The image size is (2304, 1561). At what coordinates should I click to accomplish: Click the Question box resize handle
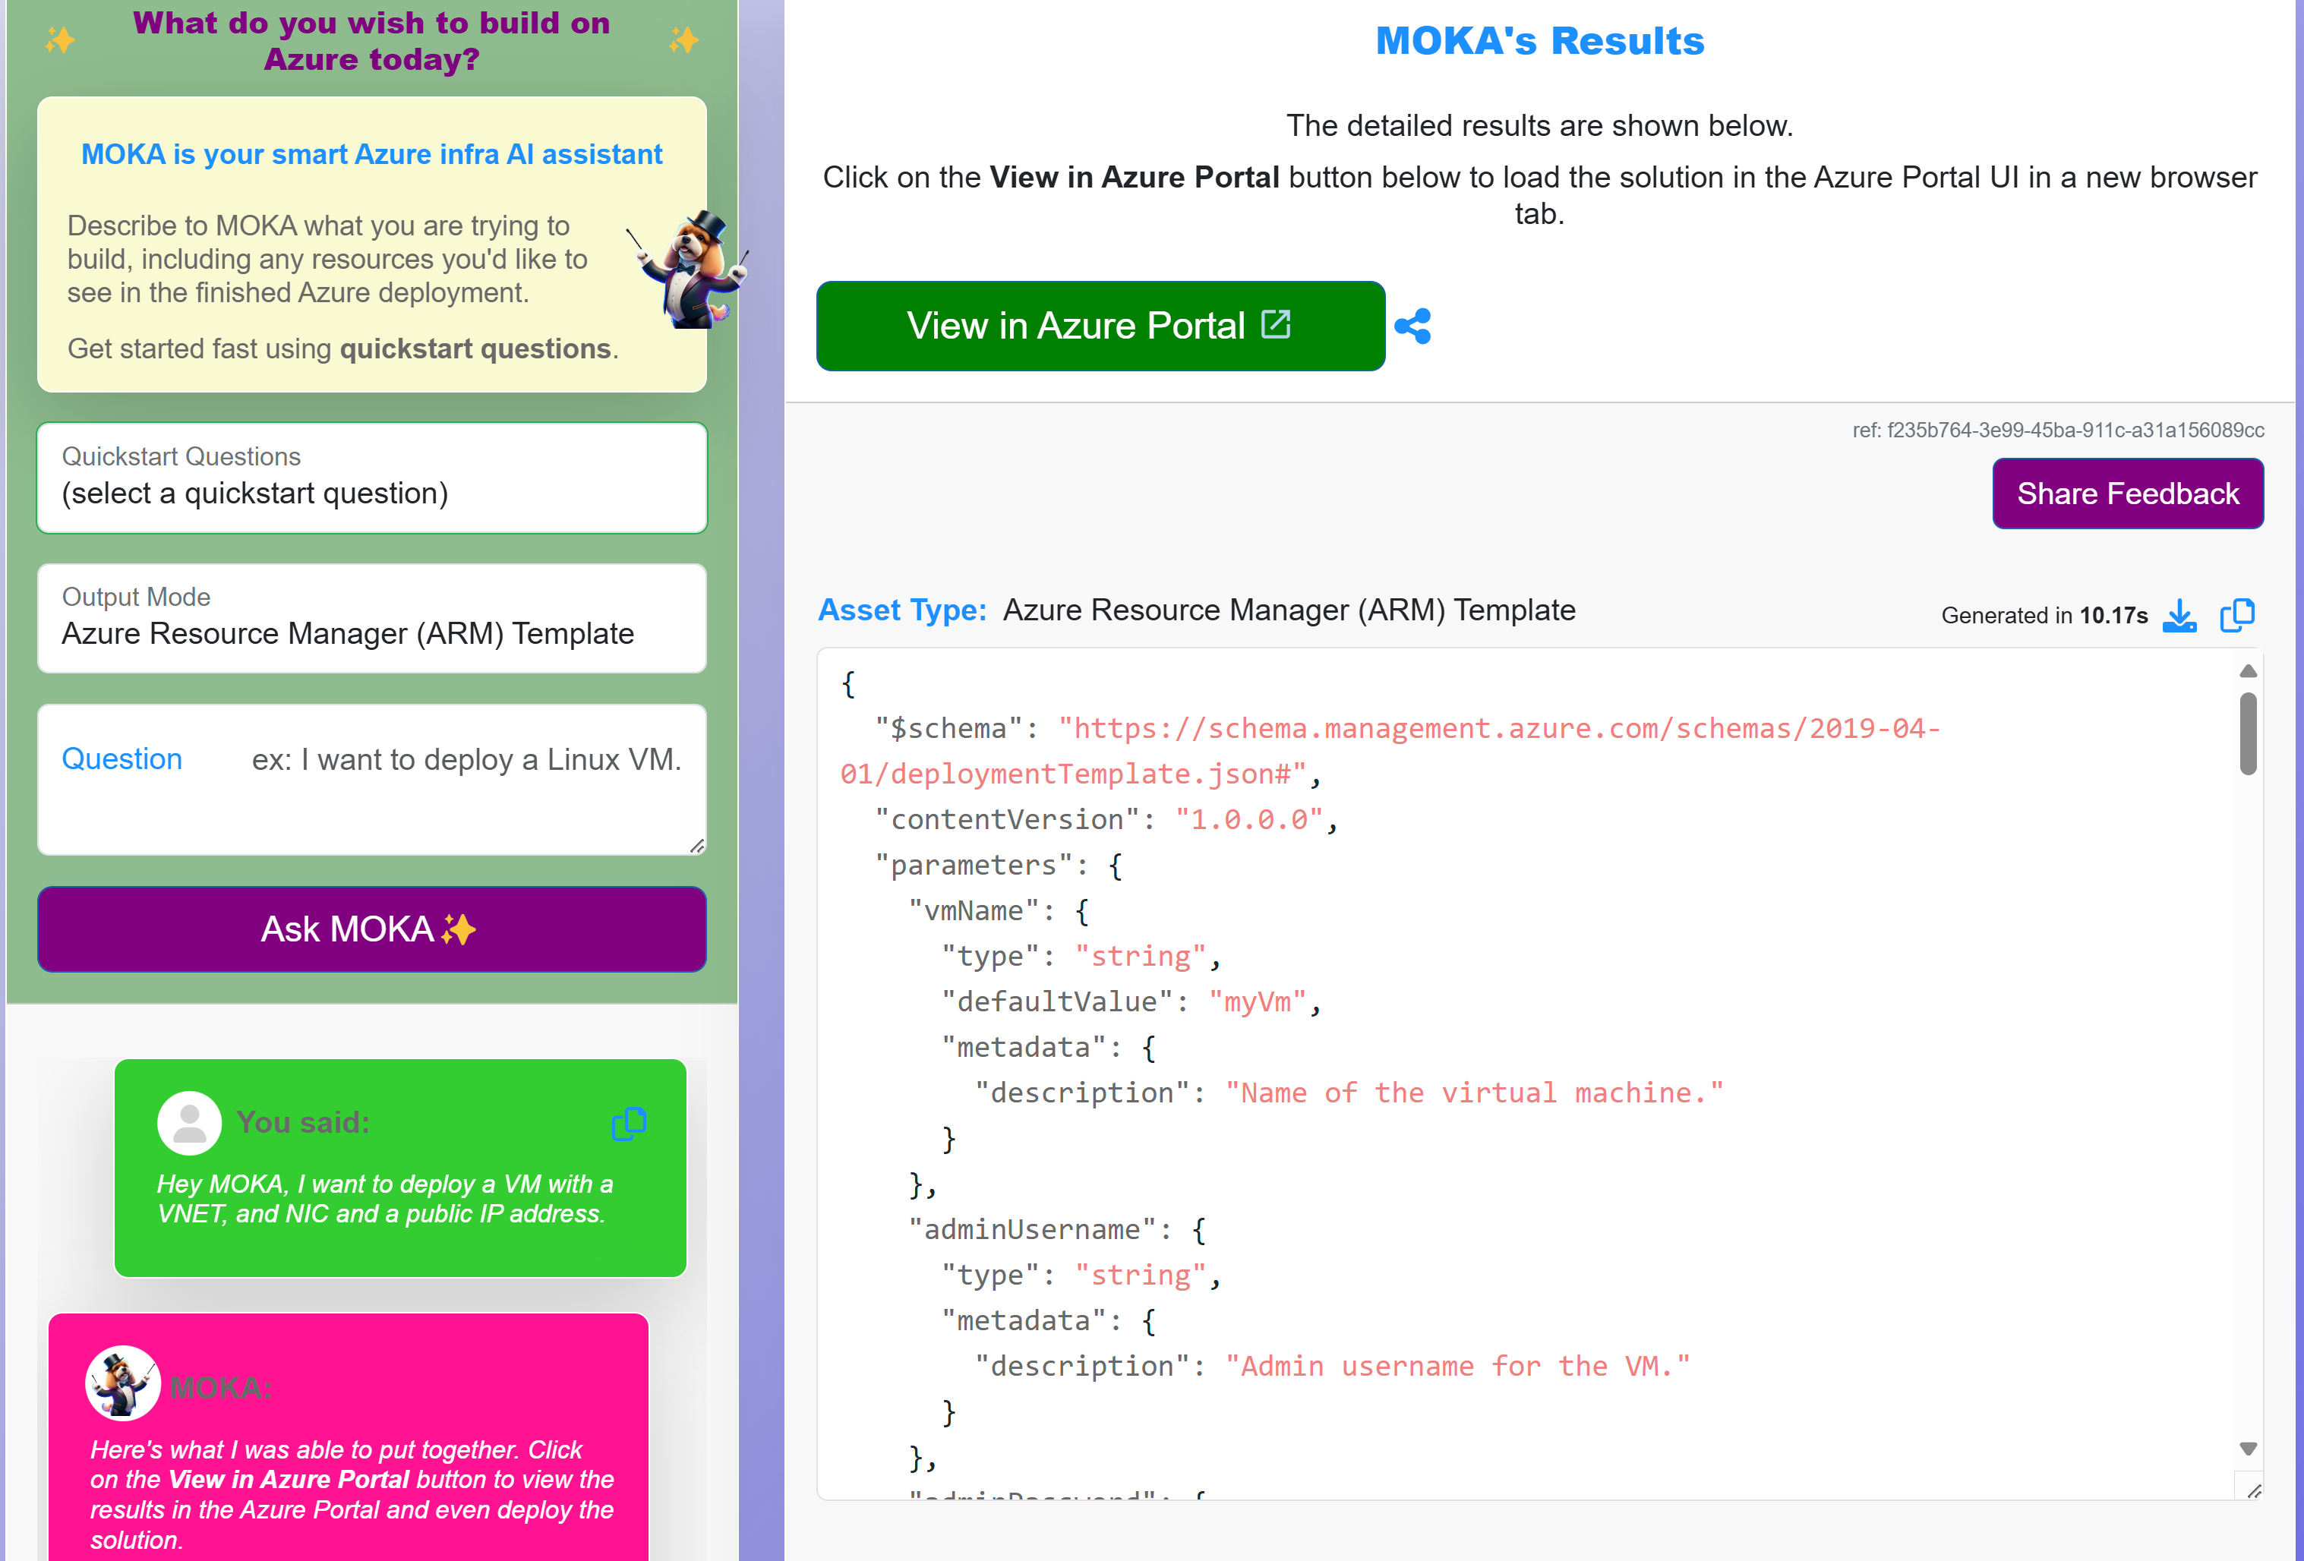(697, 846)
